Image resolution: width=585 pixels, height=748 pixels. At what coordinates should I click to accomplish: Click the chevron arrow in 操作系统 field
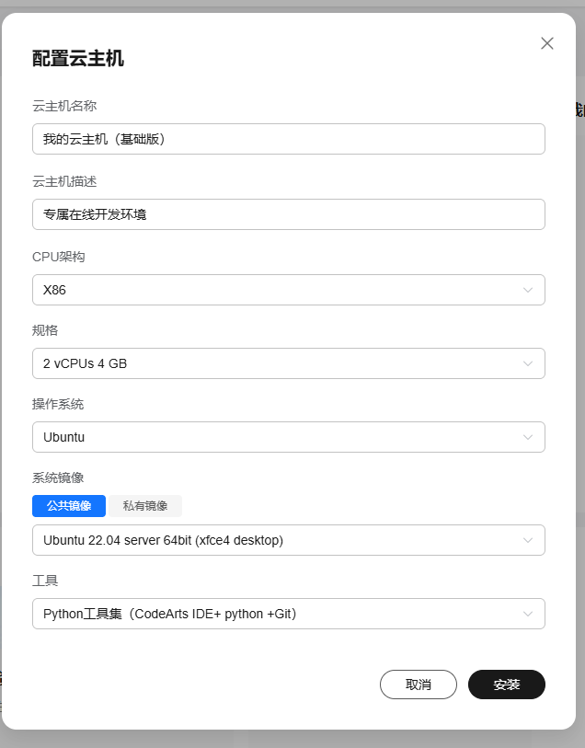point(528,437)
